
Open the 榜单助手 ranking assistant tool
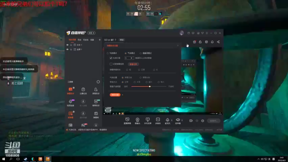tap(96, 103)
